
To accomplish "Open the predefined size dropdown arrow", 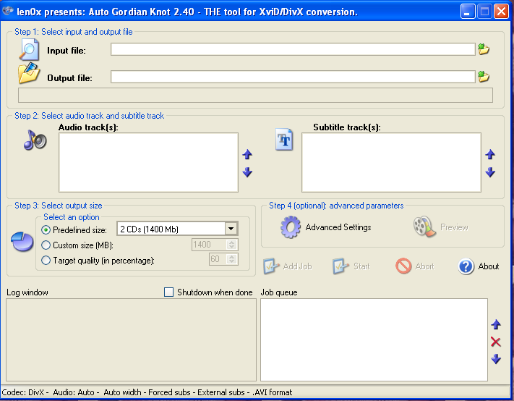I will [x=231, y=229].
